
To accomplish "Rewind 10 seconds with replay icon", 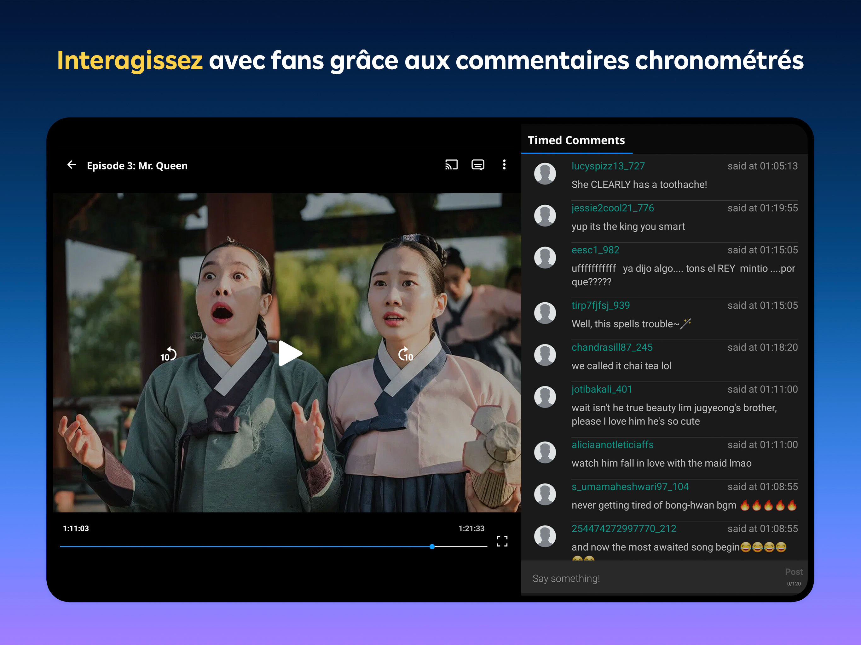I will click(169, 354).
